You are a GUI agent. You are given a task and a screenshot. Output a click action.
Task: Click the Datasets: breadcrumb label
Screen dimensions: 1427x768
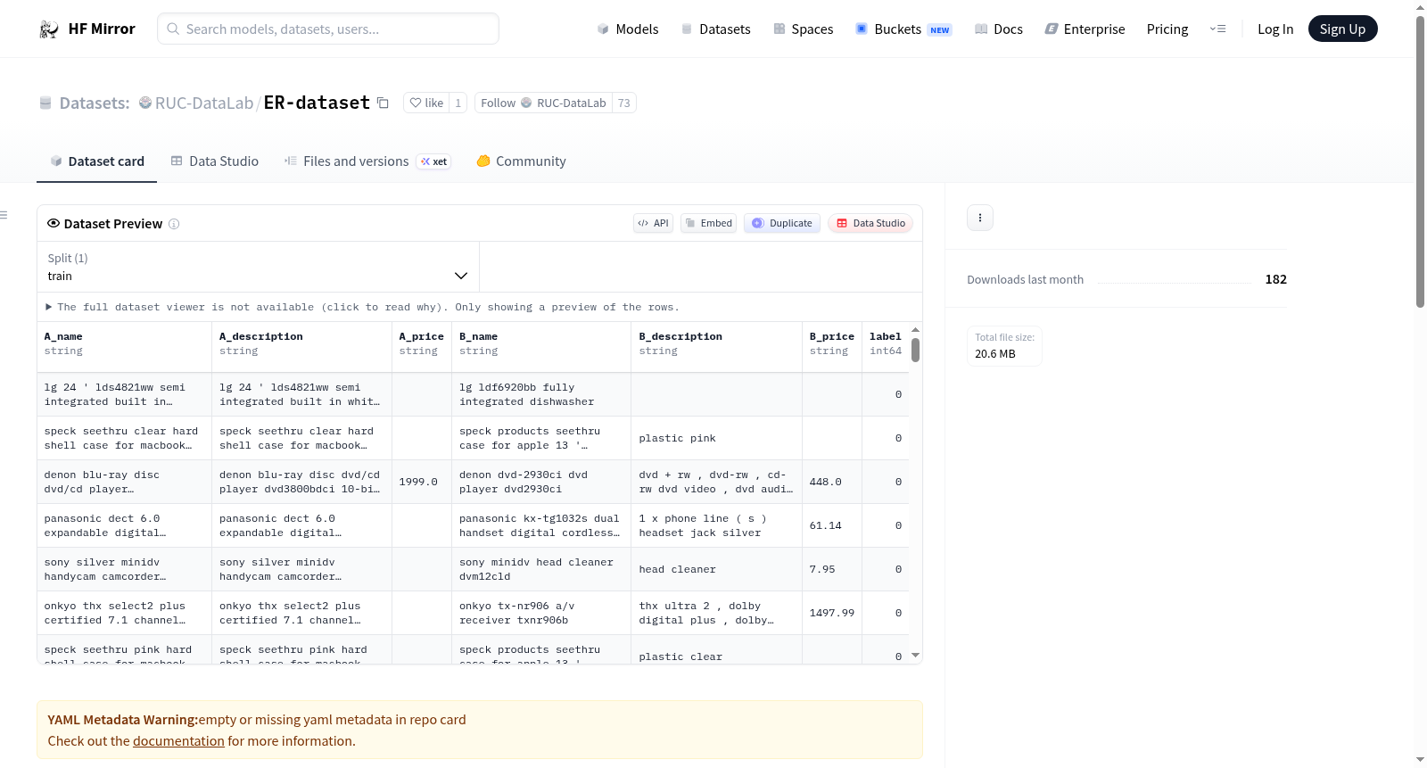[95, 103]
